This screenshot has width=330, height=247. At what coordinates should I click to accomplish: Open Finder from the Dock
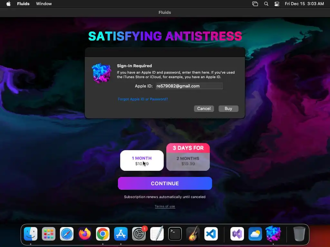click(x=31, y=233)
